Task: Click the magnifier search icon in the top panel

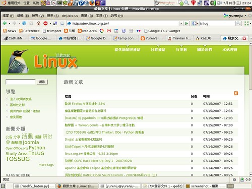Action: coord(186,3)
